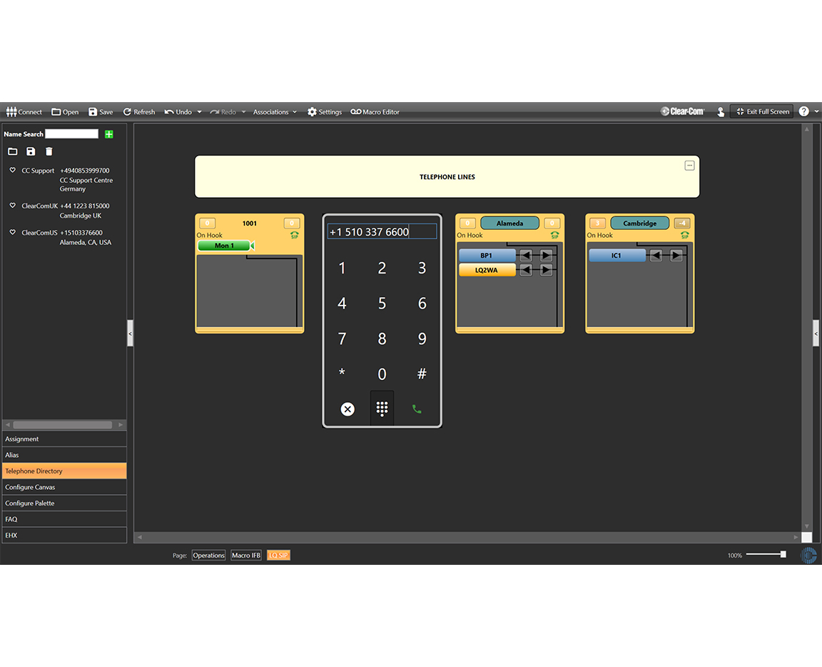This screenshot has height=667, width=822.
Task: Toggle the green Mon 1 key
Action: [x=225, y=246]
